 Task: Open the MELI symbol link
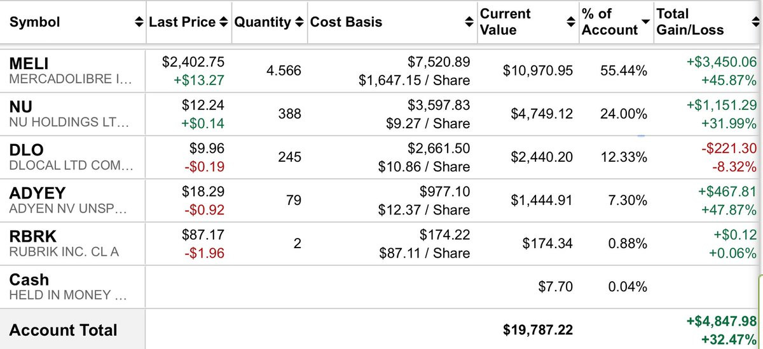(29, 63)
